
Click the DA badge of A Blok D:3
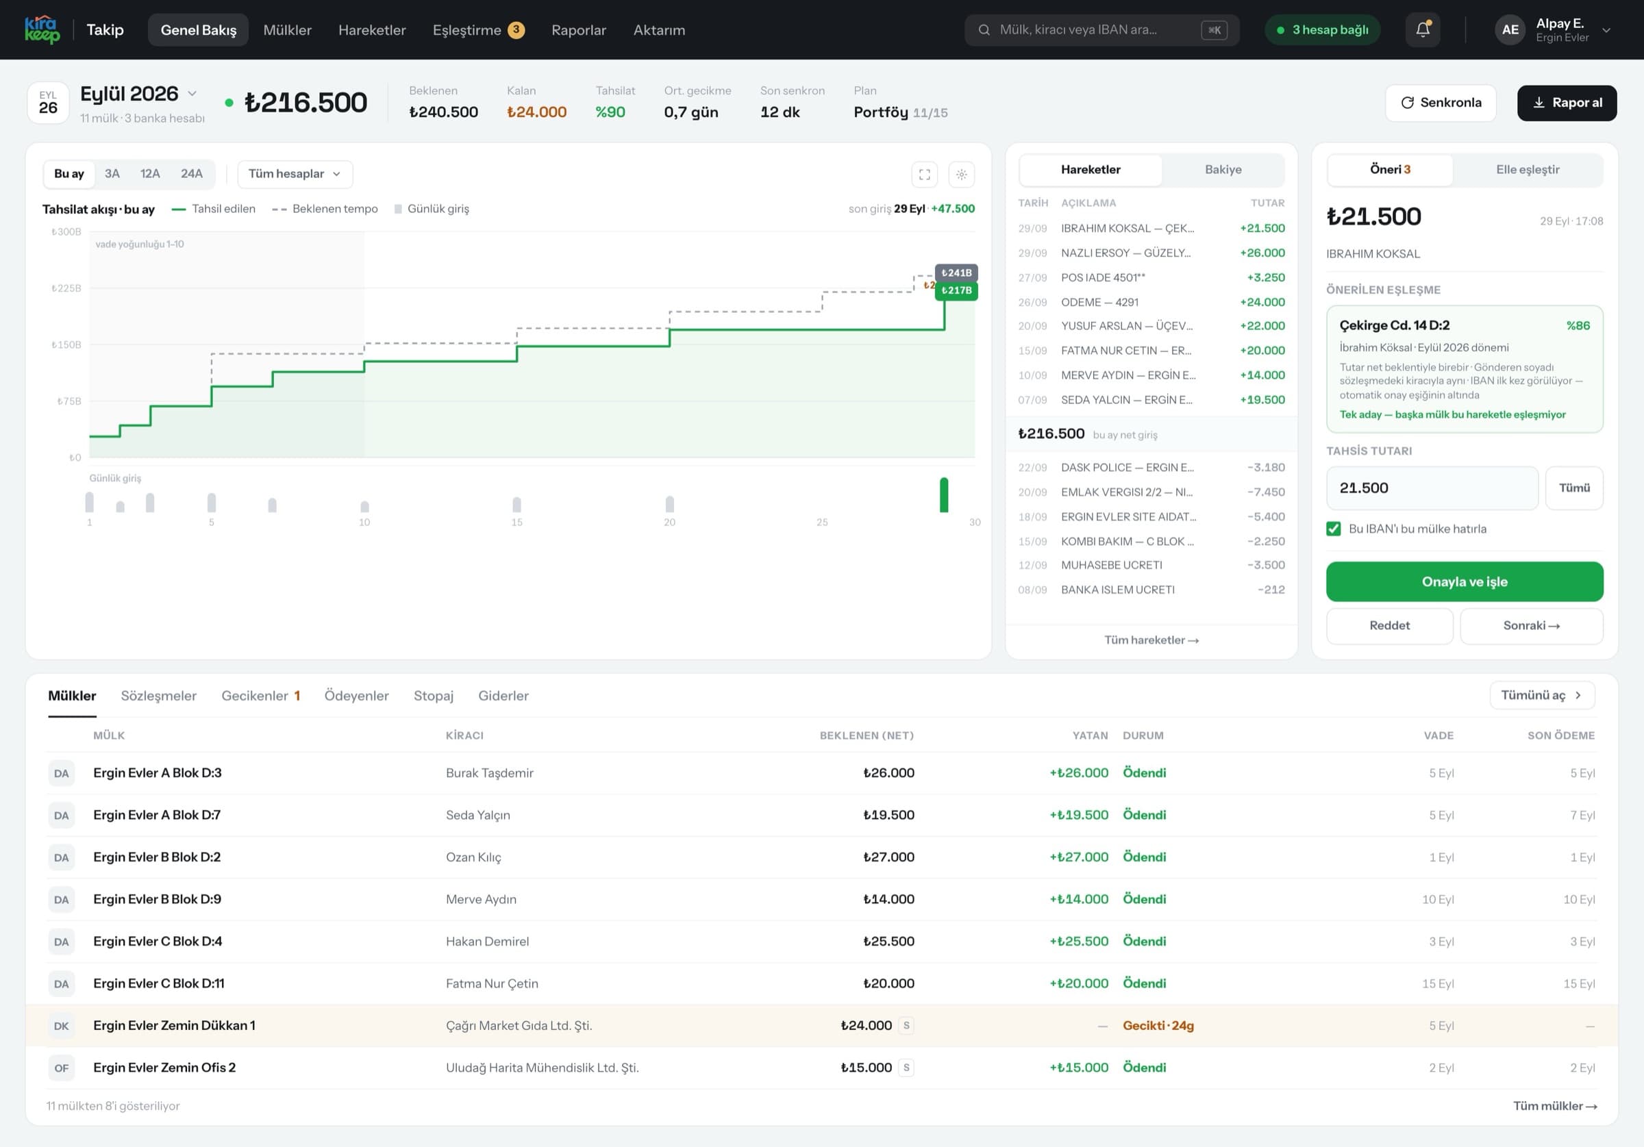(x=62, y=772)
